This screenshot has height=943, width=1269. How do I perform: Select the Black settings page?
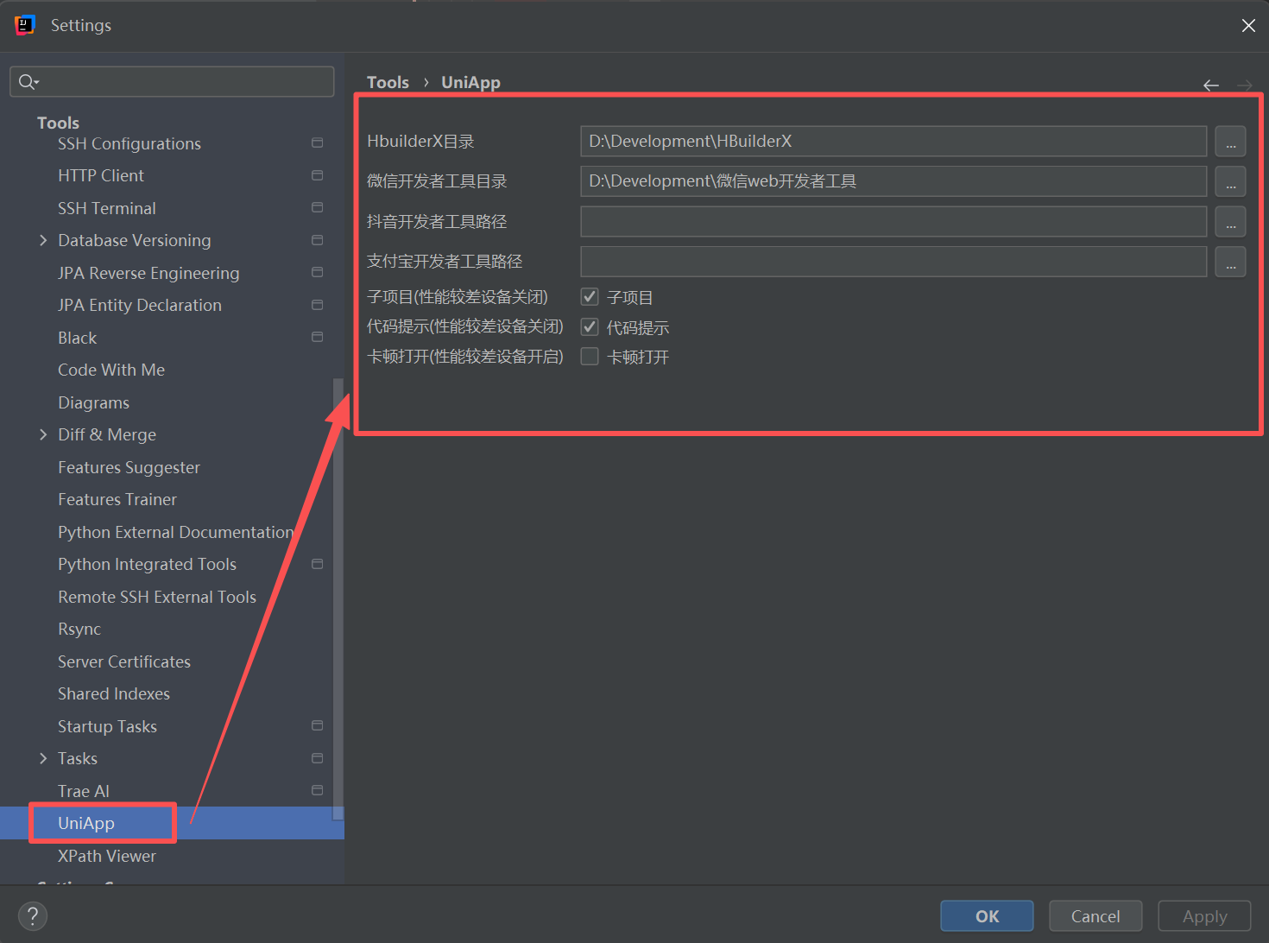(x=77, y=338)
